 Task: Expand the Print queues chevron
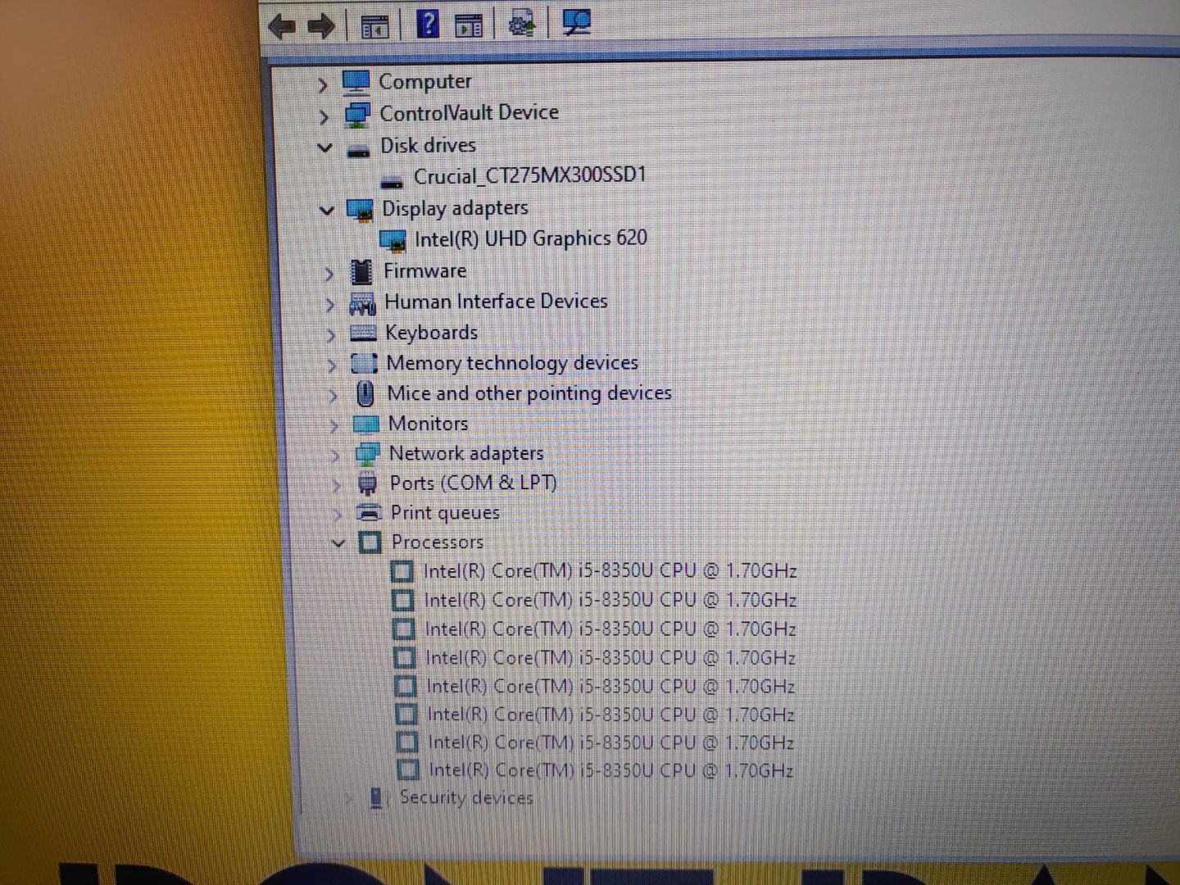click(x=338, y=515)
